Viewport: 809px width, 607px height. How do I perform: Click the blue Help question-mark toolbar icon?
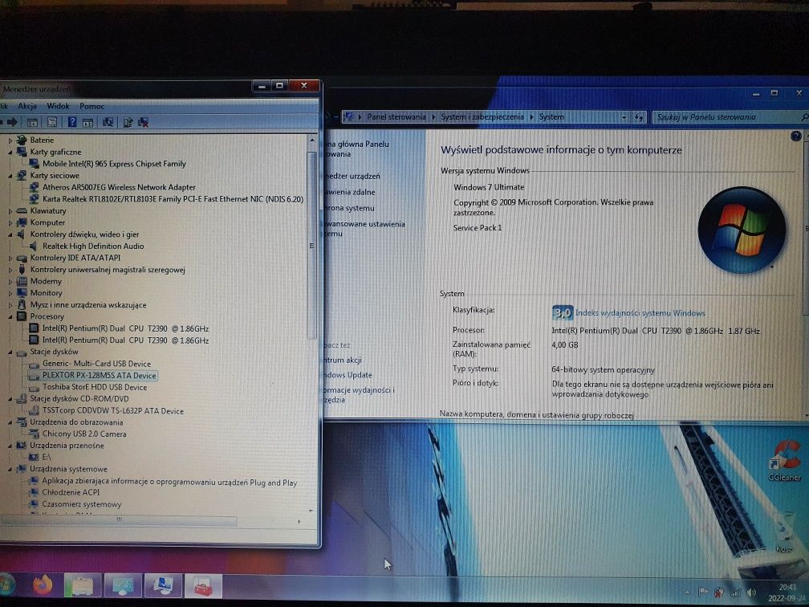coord(72,122)
